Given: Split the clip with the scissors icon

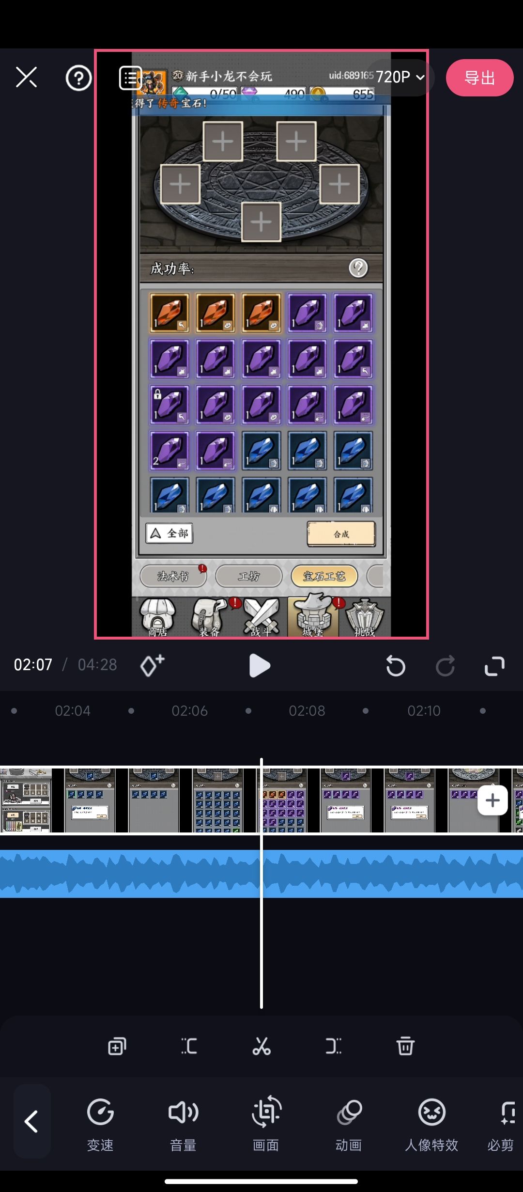Looking at the screenshot, I should (x=261, y=1046).
